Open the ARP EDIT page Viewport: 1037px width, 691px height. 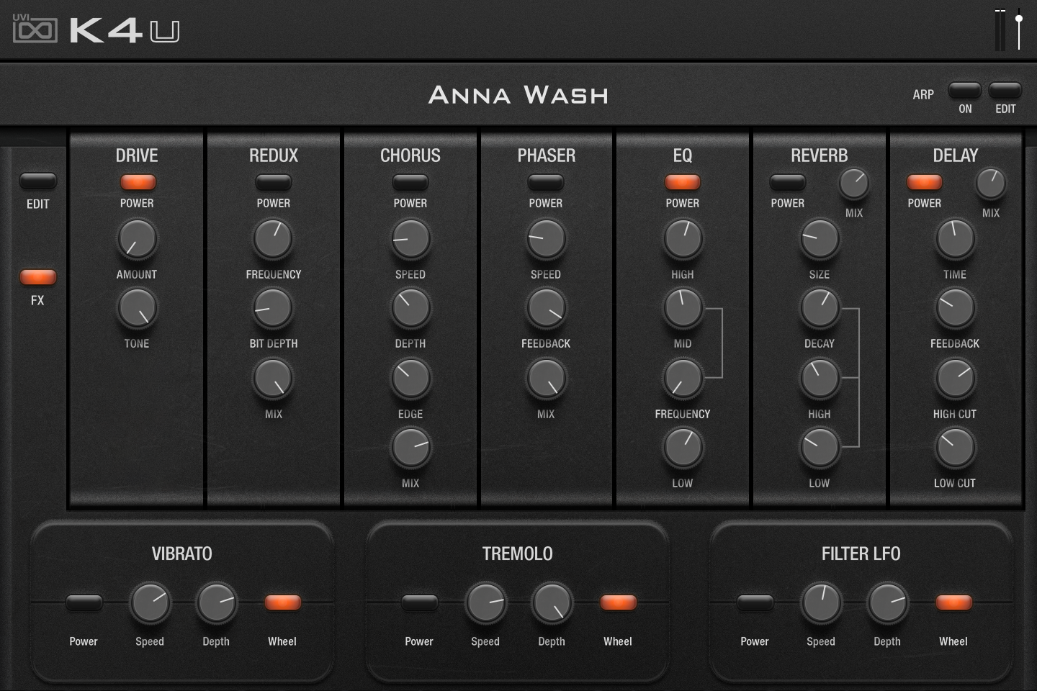point(1005,91)
